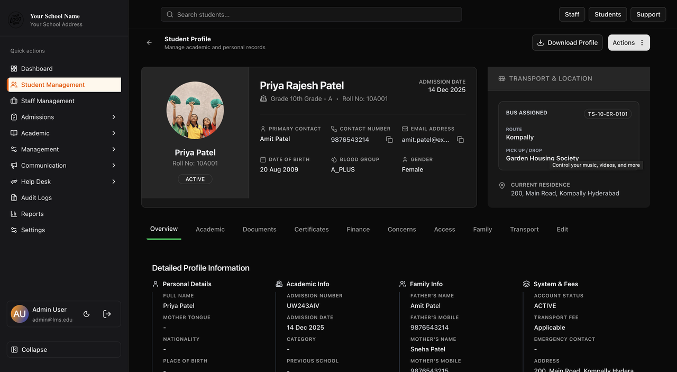Toggle dark mode with the moon icon
The width and height of the screenshot is (677, 372).
[87, 314]
